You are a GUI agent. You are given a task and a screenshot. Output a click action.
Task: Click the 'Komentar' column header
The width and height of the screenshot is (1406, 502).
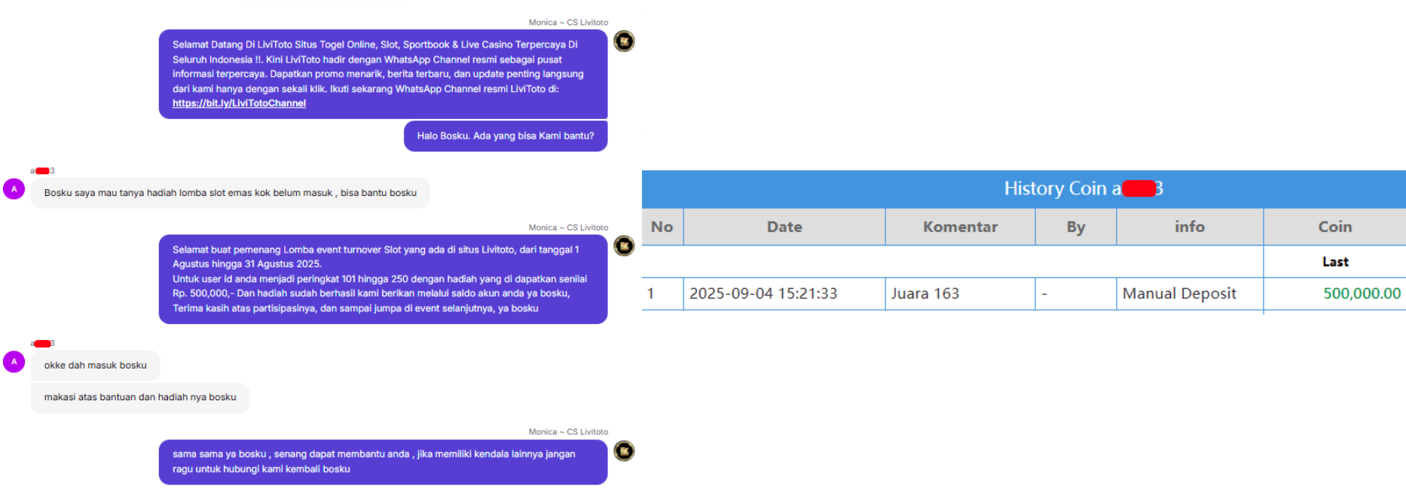tap(960, 227)
